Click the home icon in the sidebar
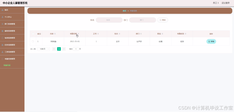Viewport: 234px width, 112px height. (x=2, y=10)
